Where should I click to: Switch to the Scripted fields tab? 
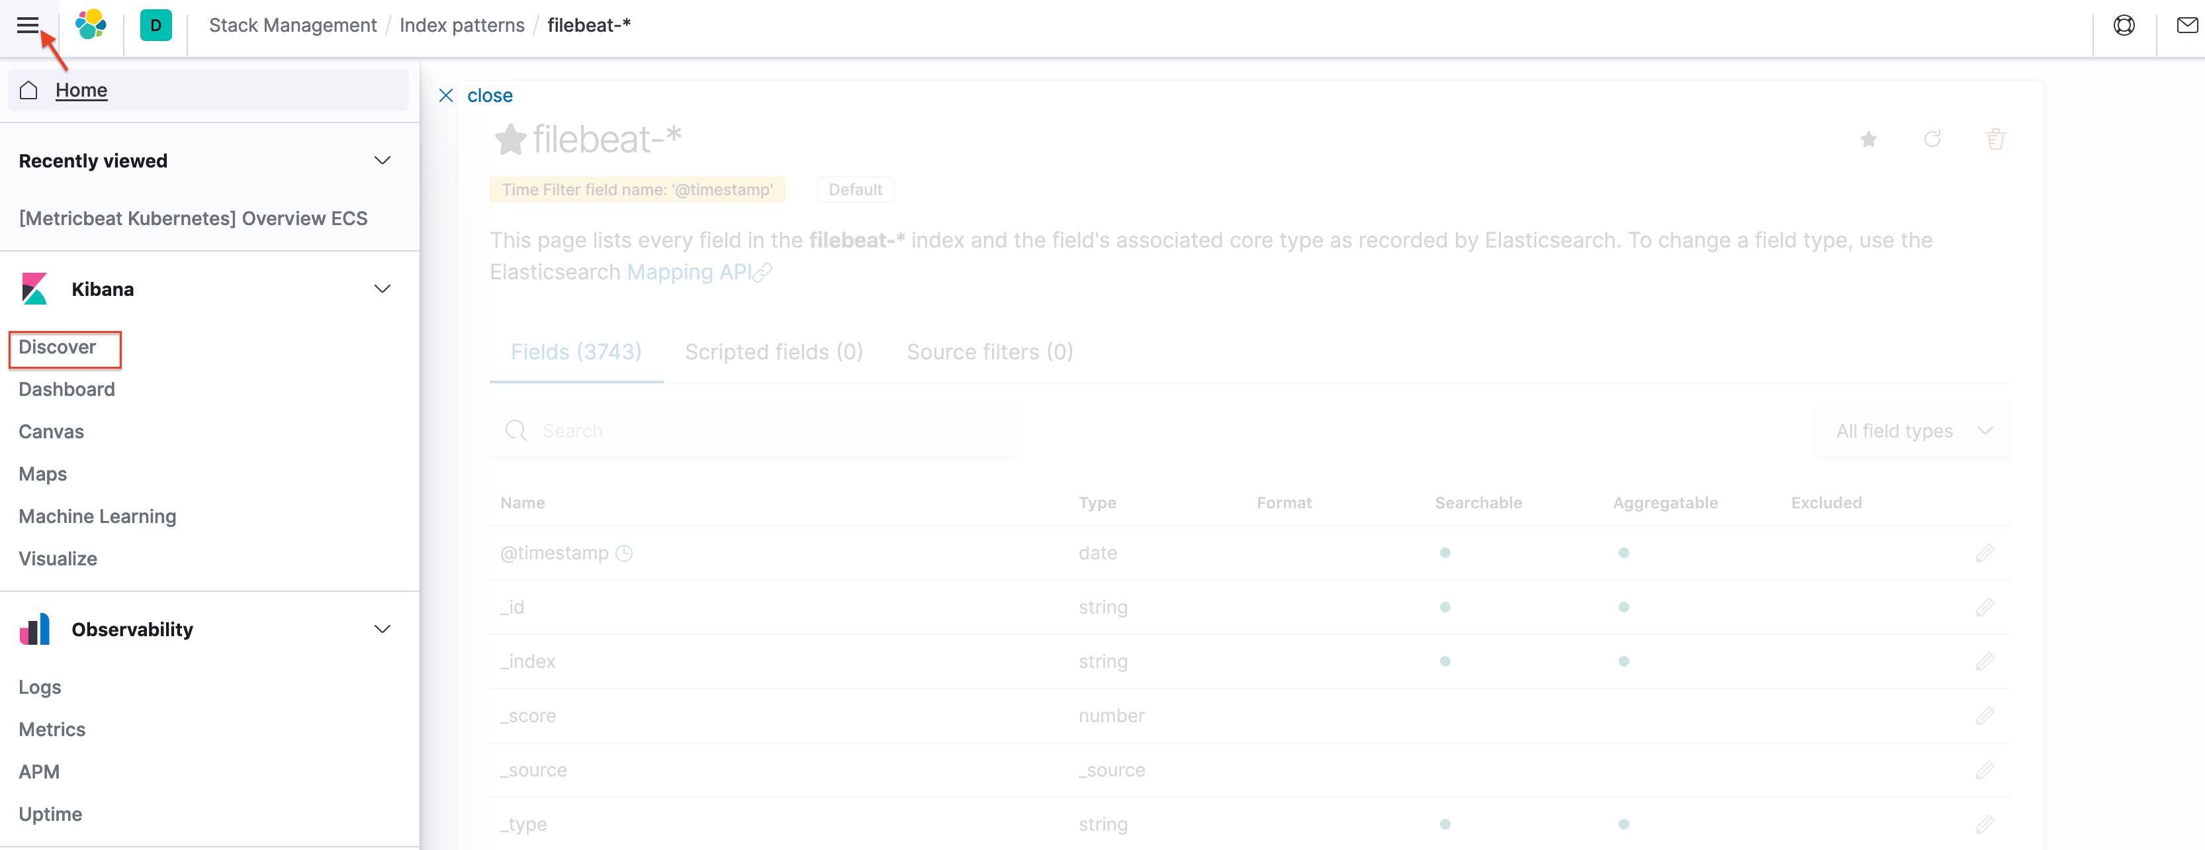click(773, 351)
